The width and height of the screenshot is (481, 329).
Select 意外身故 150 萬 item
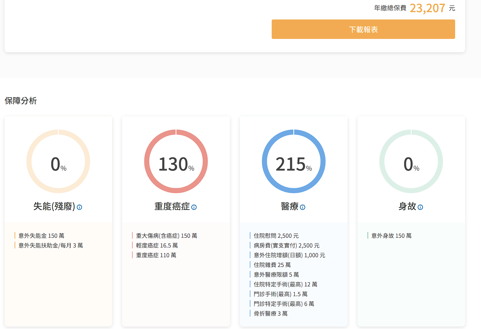[x=391, y=236]
